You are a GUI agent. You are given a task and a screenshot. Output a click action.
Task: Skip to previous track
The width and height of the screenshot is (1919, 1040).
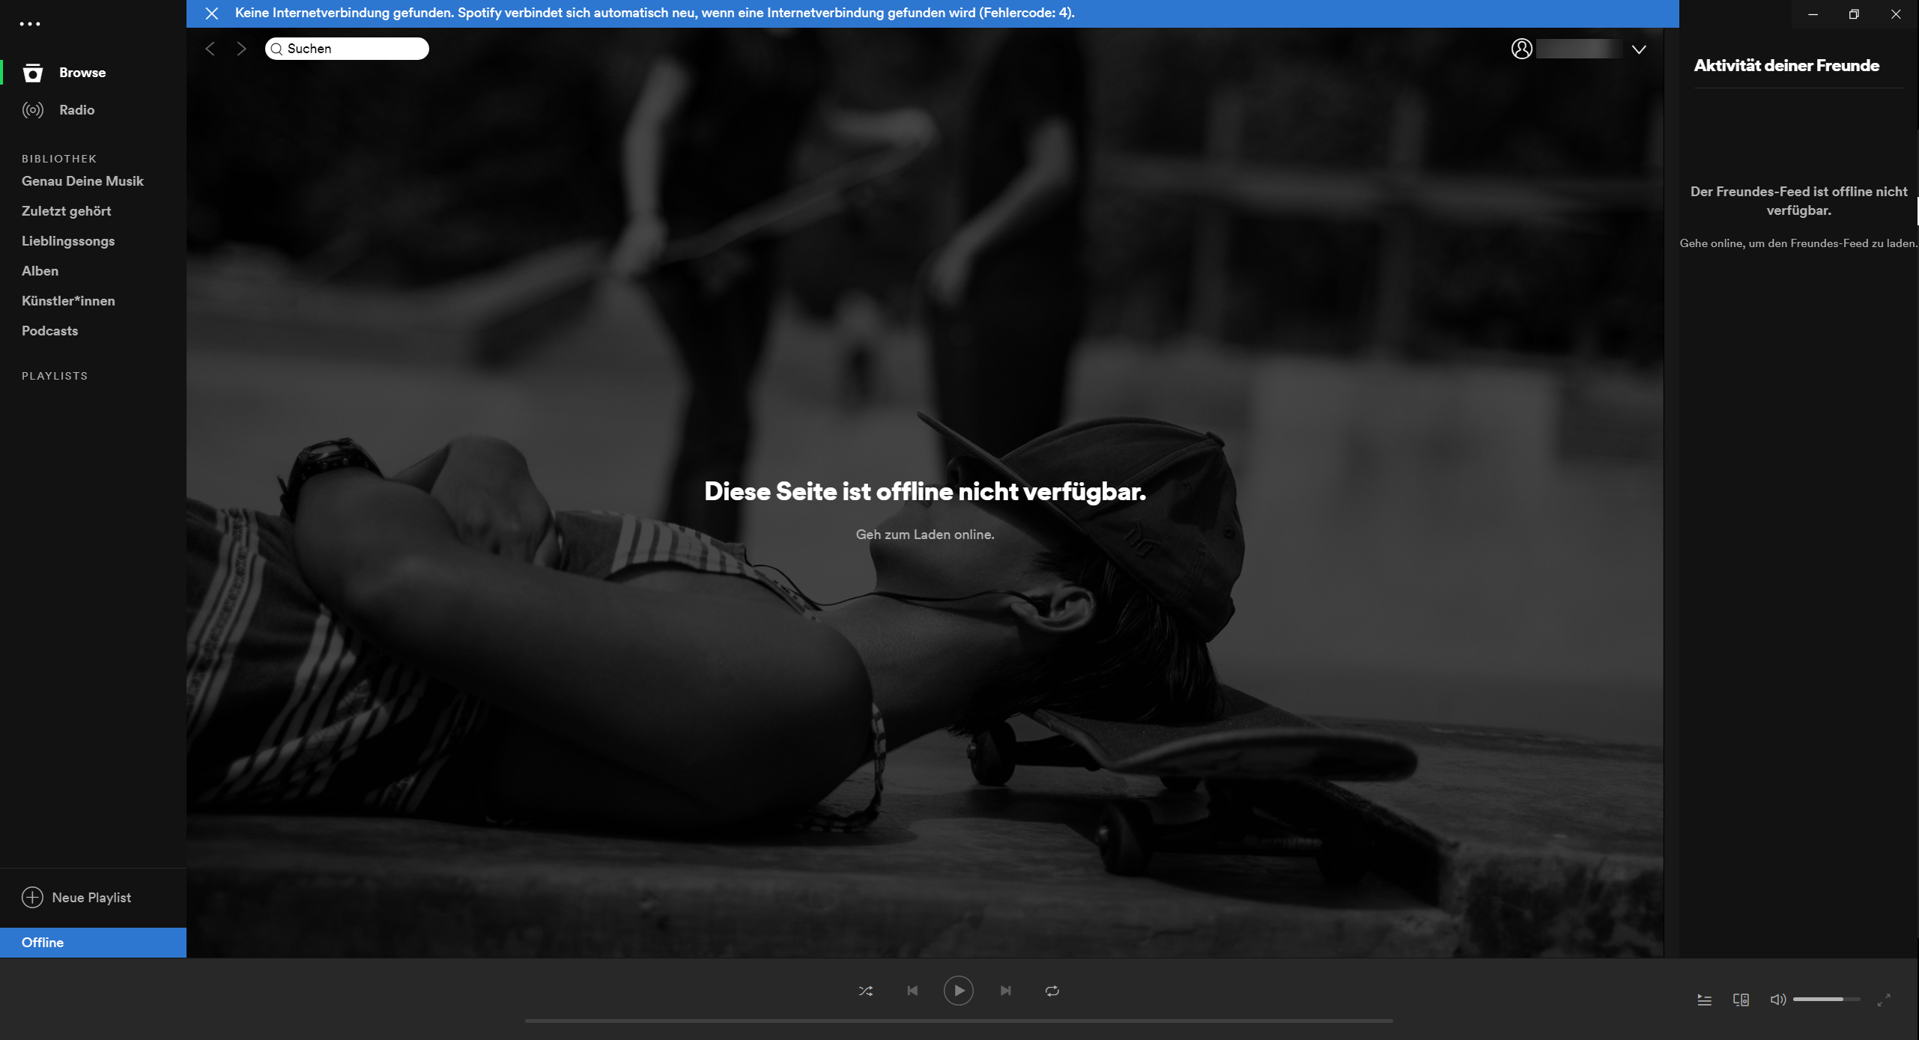pyautogui.click(x=912, y=991)
